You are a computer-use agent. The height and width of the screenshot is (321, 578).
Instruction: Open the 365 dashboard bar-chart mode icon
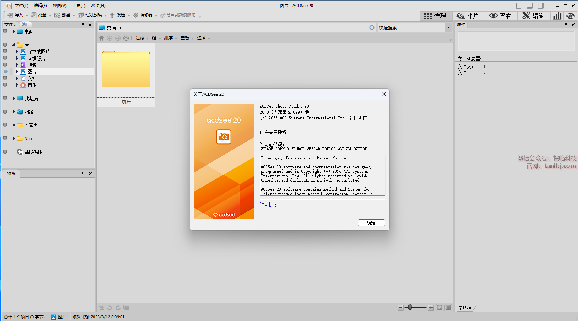coord(557,16)
